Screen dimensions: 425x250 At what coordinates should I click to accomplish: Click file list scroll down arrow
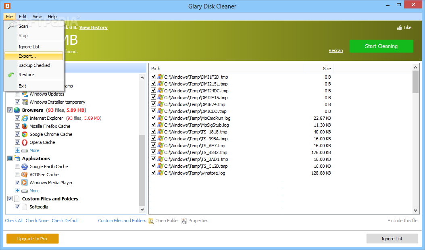(415, 210)
